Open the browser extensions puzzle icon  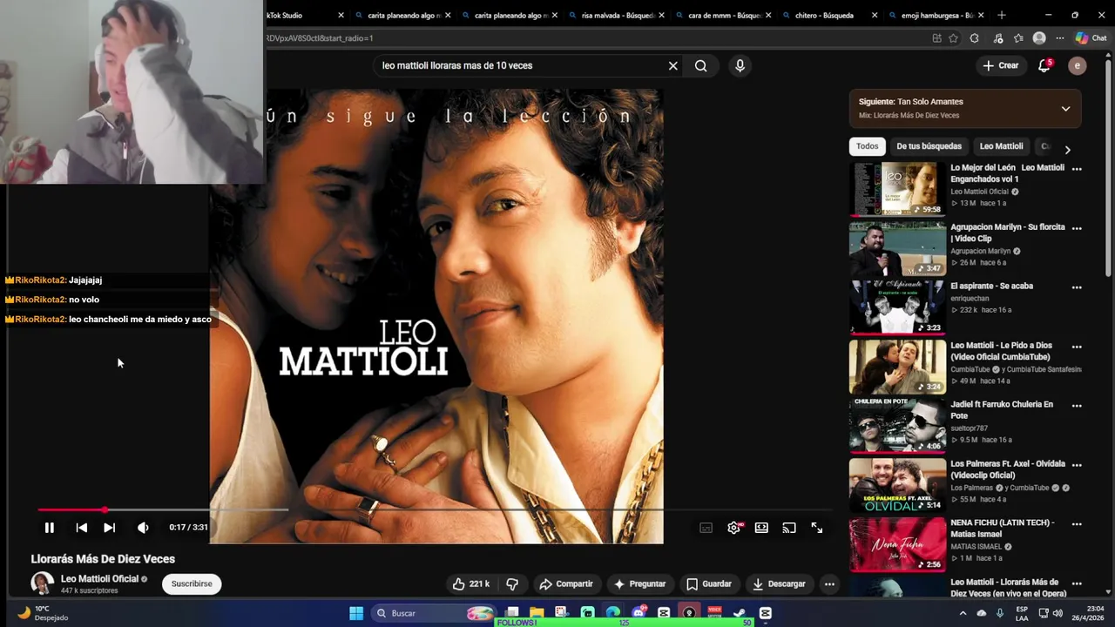974,38
